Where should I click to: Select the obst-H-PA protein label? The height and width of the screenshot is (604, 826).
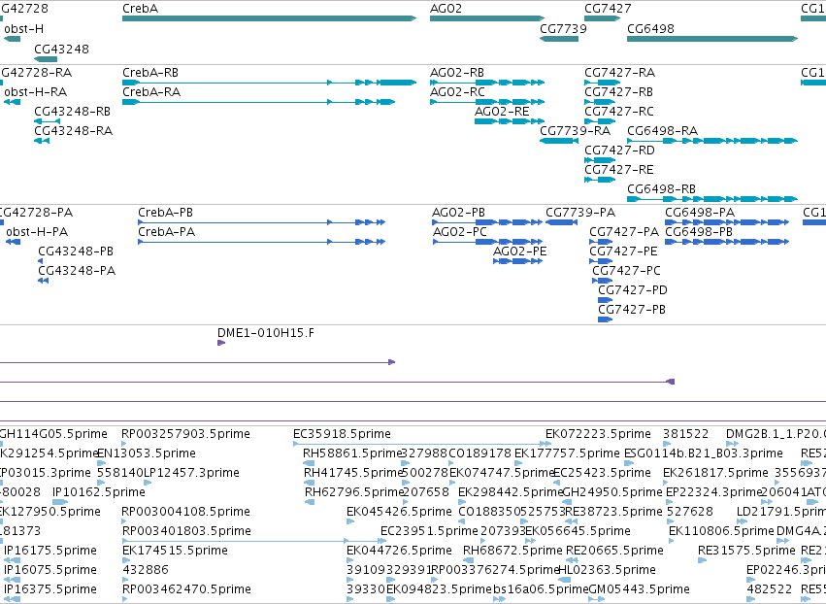click(37, 232)
